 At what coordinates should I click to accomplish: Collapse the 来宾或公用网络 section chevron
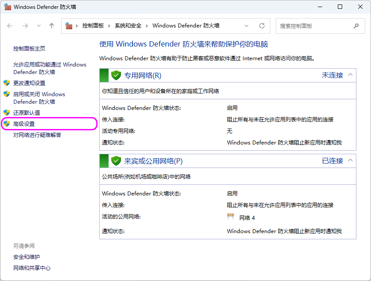point(351,160)
